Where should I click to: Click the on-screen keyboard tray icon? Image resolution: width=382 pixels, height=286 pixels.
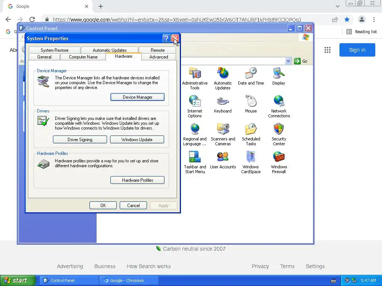click(x=334, y=281)
